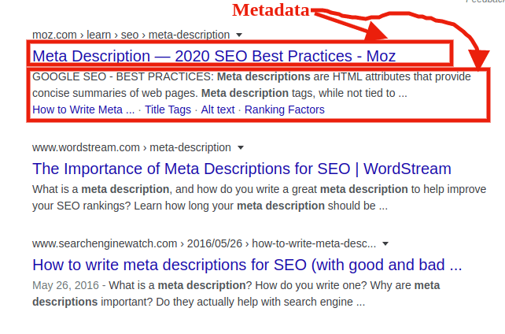Screen dimensions: 505x334
Task: Open the WordStream Meta Descriptions result title
Action: pos(241,168)
